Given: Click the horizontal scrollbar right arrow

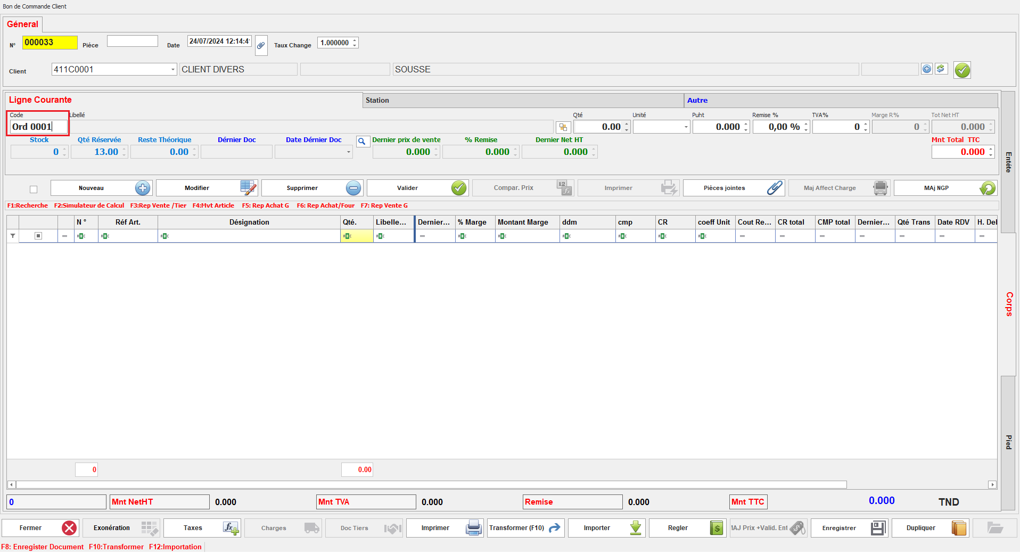Looking at the screenshot, I should coord(992,485).
